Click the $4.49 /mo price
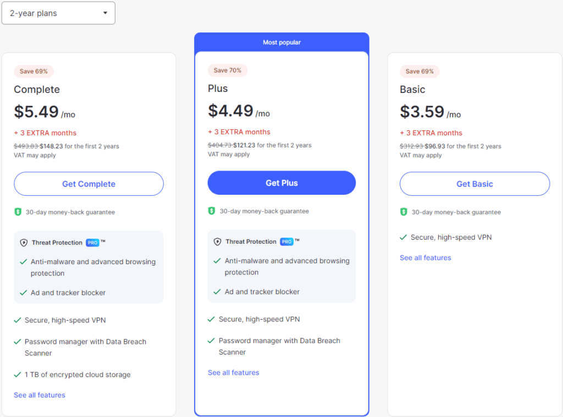This screenshot has height=417, width=563. (x=239, y=111)
